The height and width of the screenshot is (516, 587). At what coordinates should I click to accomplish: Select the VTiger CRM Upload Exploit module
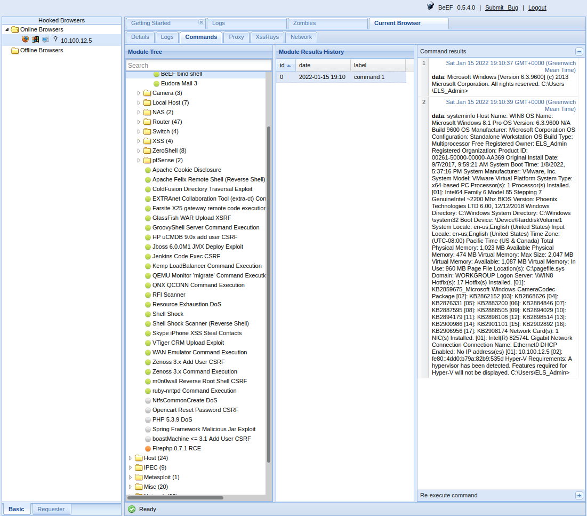click(188, 343)
